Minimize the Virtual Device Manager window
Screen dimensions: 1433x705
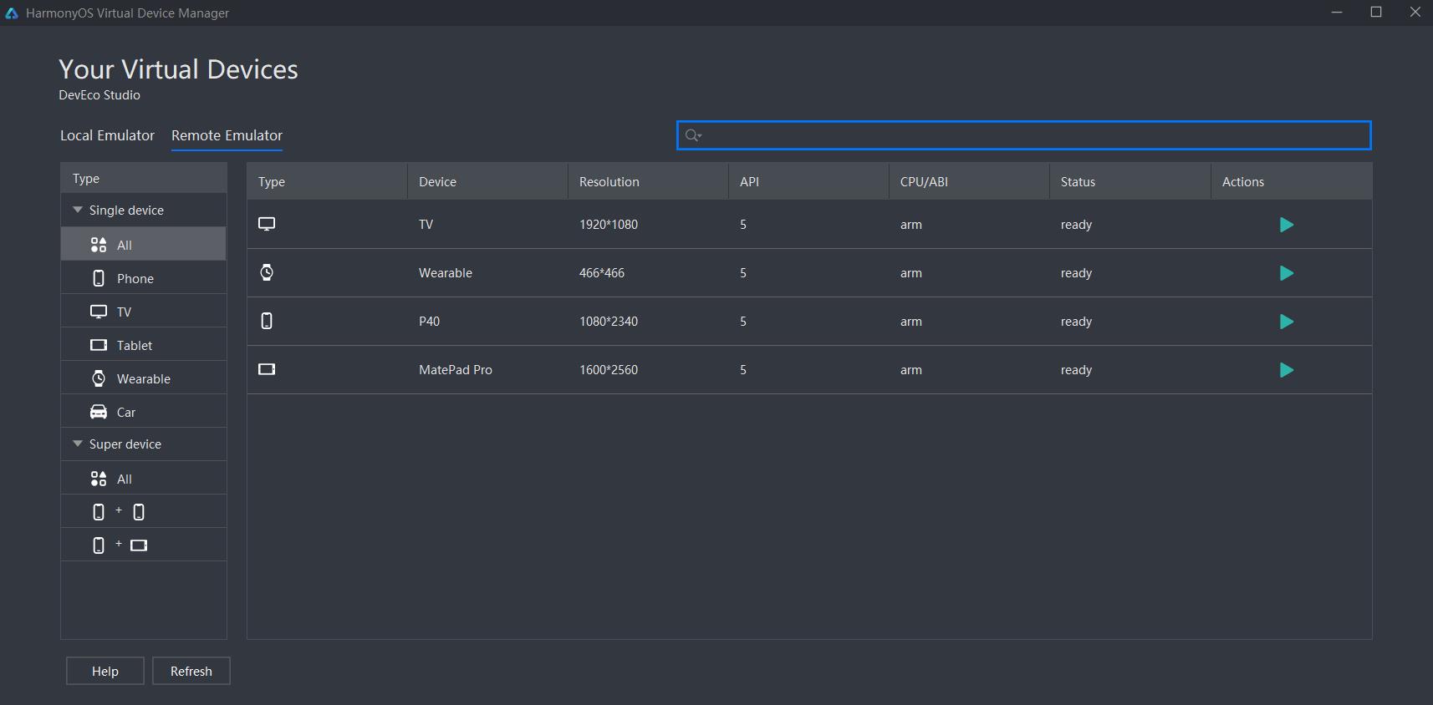(1337, 13)
